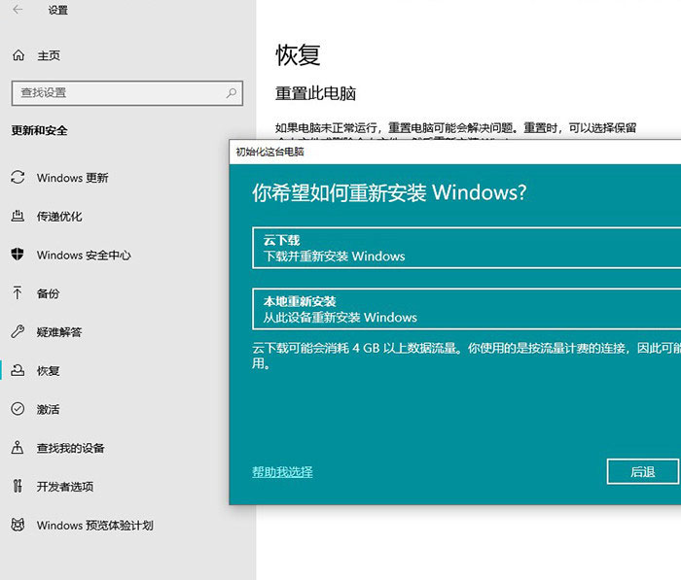Click the 云下载可能会消耗 4 GB notice text
Image resolution: width=681 pixels, height=580 pixels.
[x=466, y=356]
